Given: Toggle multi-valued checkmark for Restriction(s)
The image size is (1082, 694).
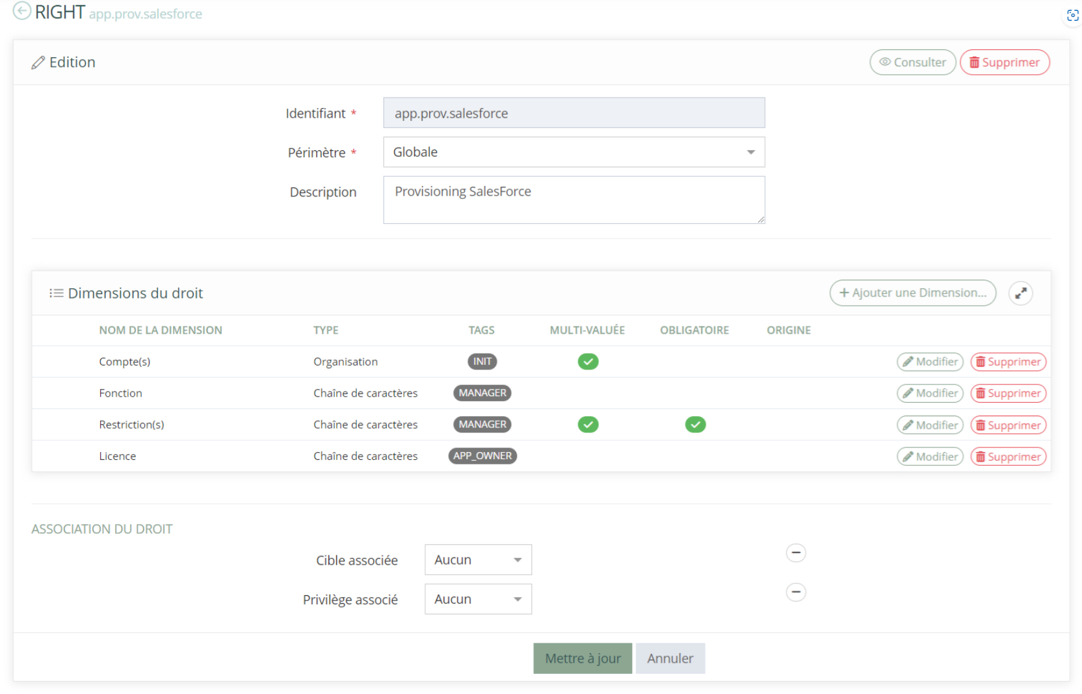Looking at the screenshot, I should pyautogui.click(x=588, y=425).
